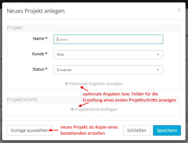Click the dialog title Neues Projekt anlegen

coord(36,11)
